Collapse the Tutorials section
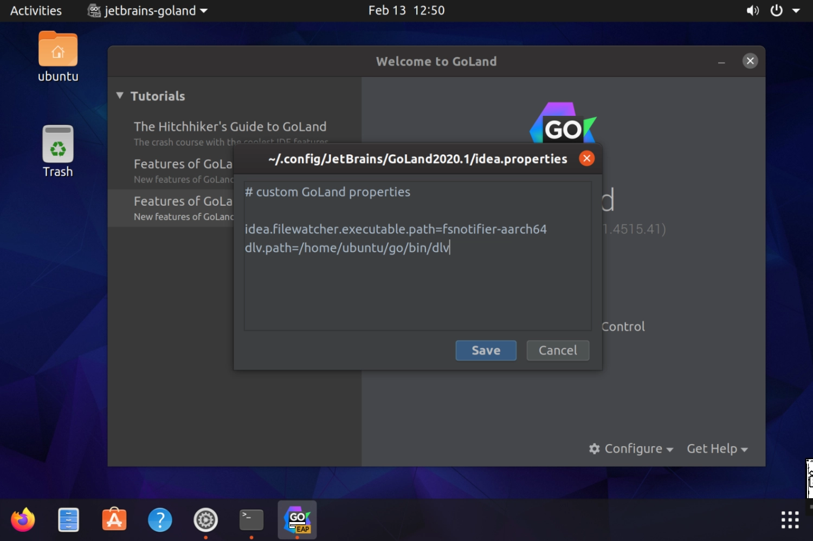This screenshot has width=813, height=541. (120, 96)
